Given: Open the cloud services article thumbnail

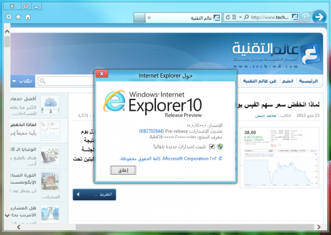Looking at the screenshot, I should pyautogui.click(x=50, y=105).
